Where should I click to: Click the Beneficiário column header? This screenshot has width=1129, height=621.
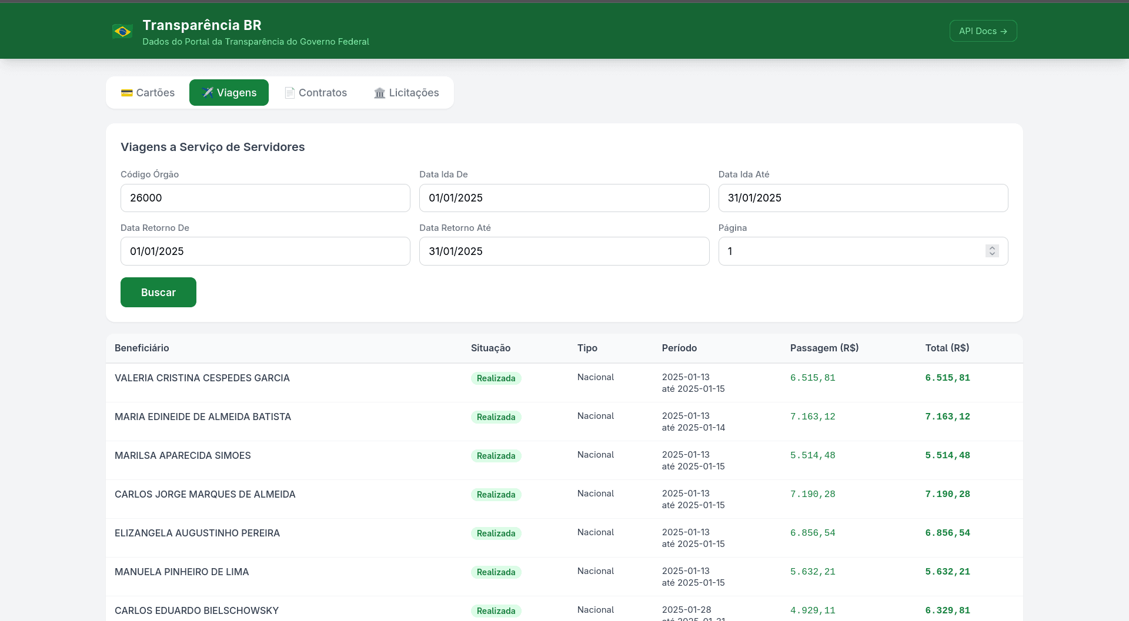(x=142, y=348)
